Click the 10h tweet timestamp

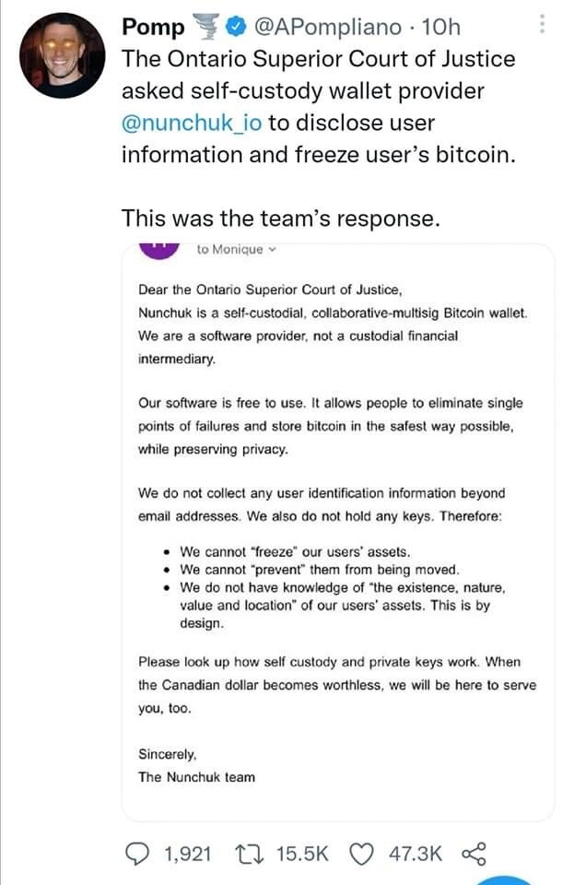(441, 27)
